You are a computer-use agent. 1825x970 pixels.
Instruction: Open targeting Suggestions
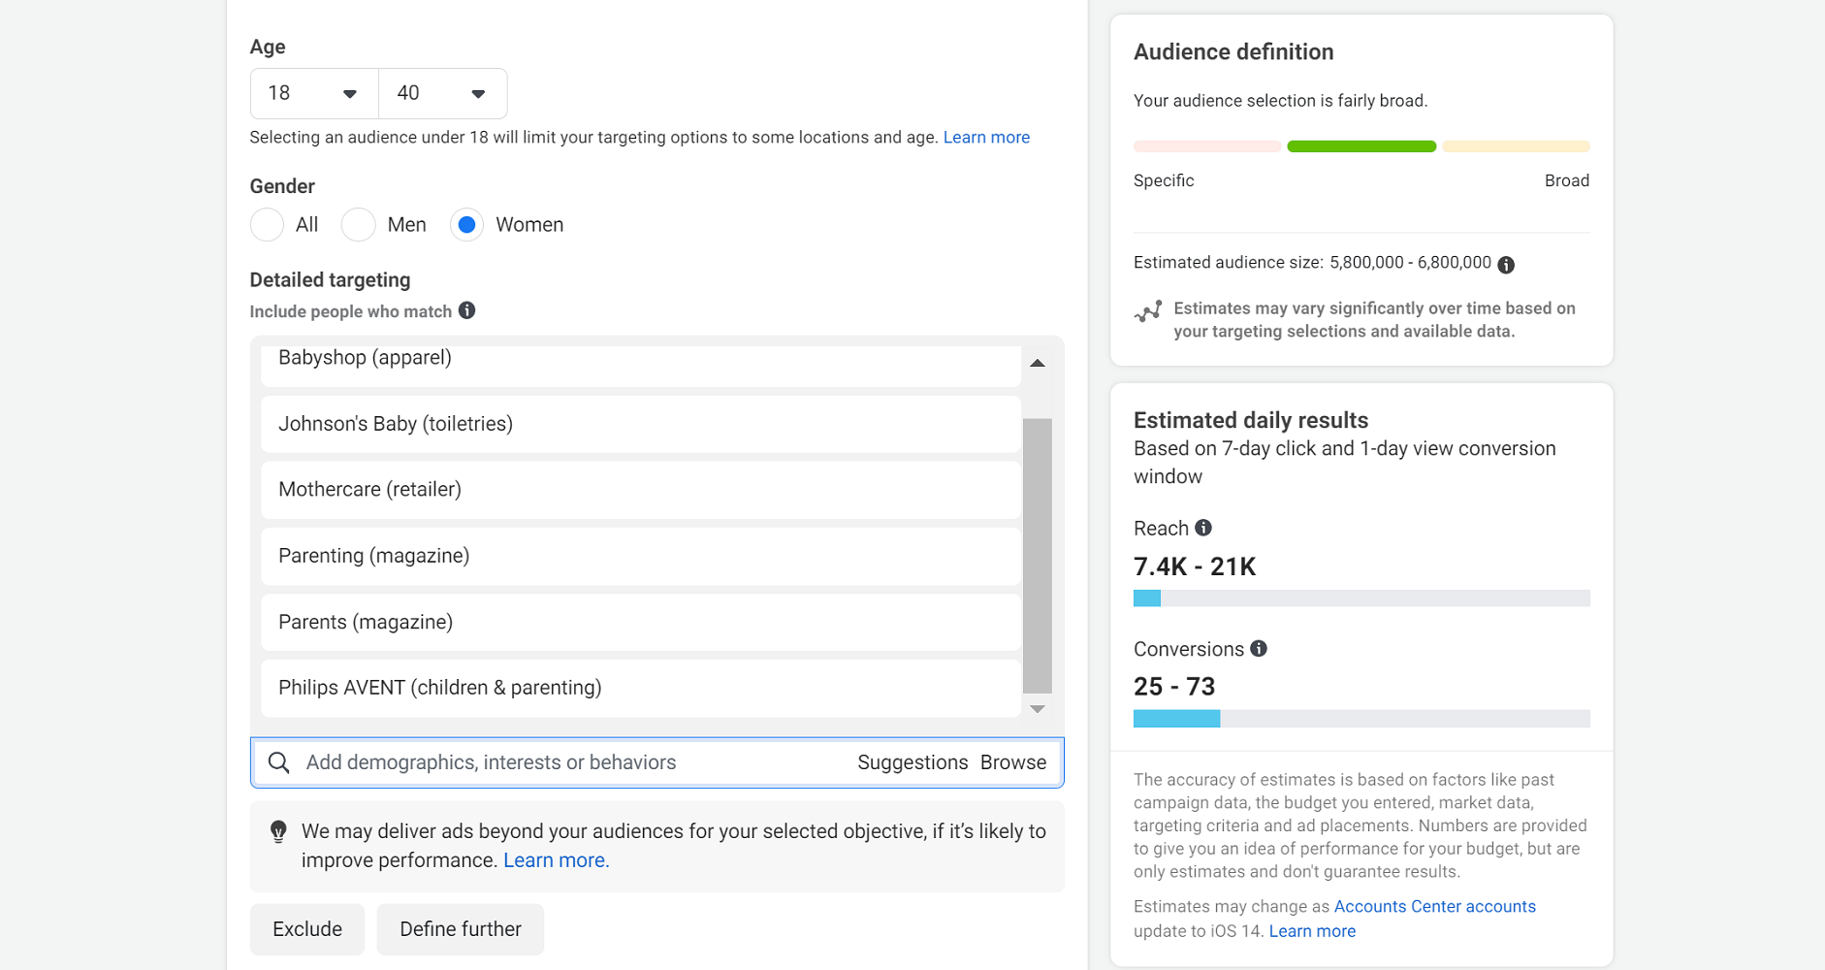coord(912,762)
